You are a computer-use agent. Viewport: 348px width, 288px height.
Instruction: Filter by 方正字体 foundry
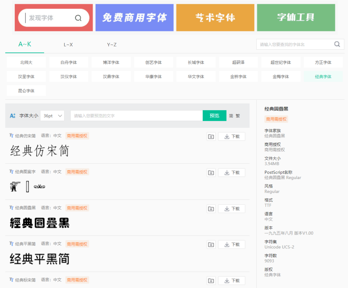point(323,62)
